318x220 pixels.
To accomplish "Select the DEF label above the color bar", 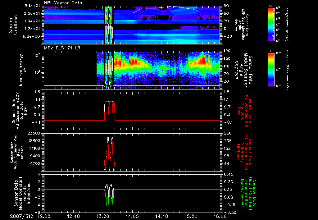I will tap(271, 51).
